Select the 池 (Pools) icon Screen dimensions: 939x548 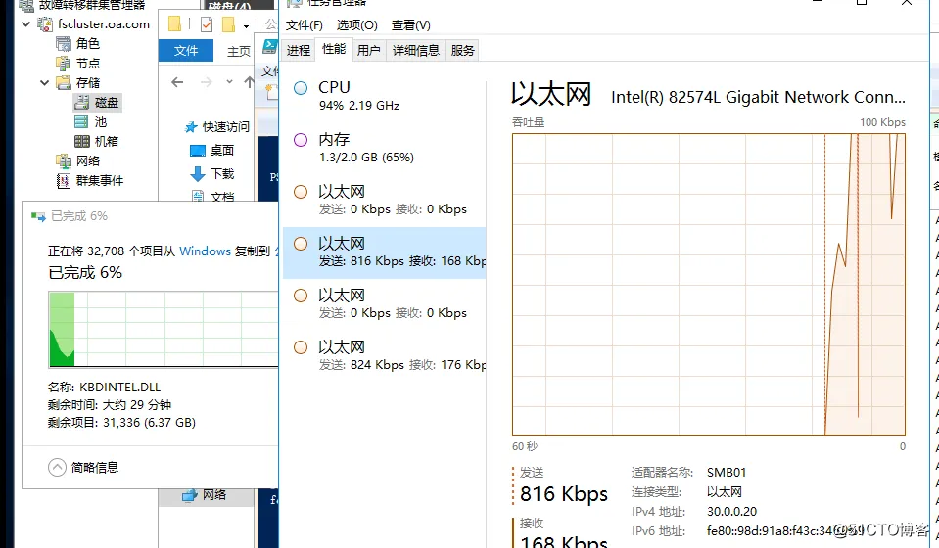pos(81,122)
